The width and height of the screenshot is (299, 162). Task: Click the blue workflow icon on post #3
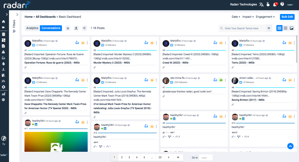(215, 43)
